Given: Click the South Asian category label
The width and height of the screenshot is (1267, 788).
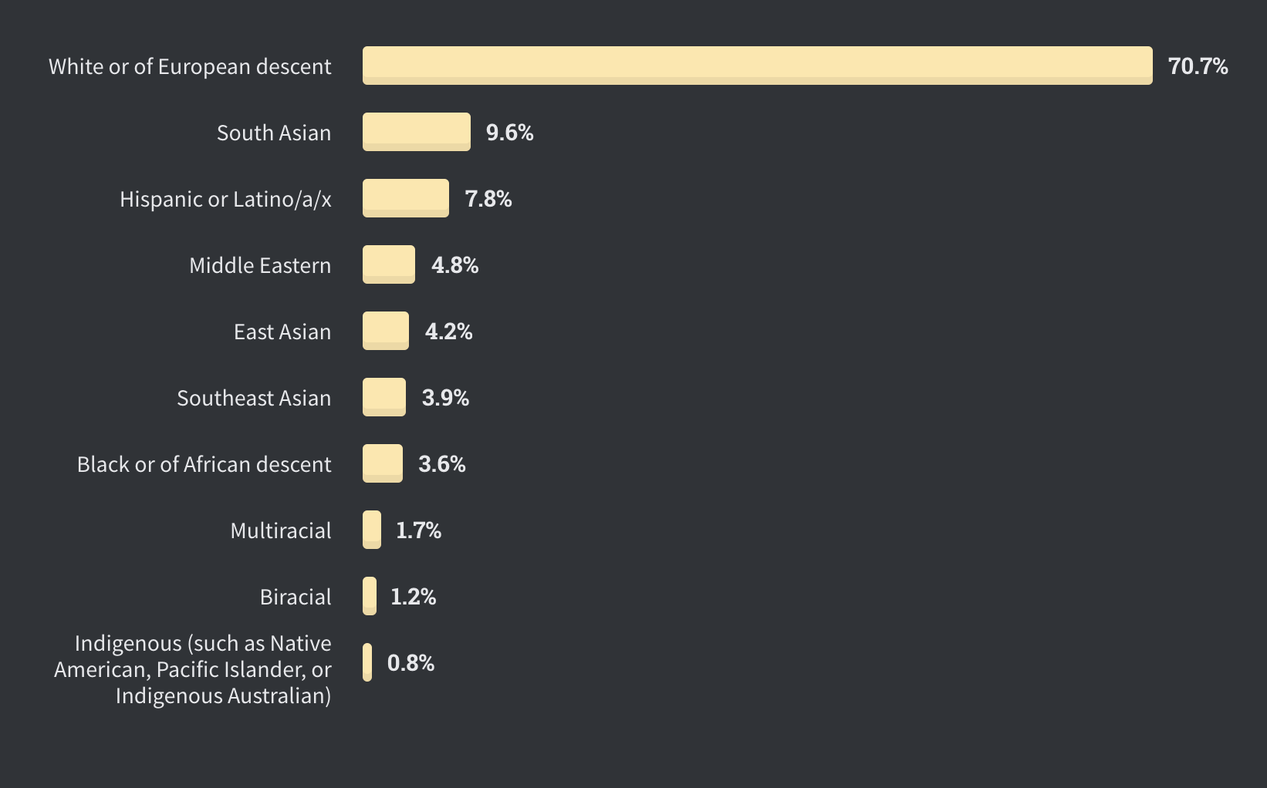Looking at the screenshot, I should click(x=274, y=133).
